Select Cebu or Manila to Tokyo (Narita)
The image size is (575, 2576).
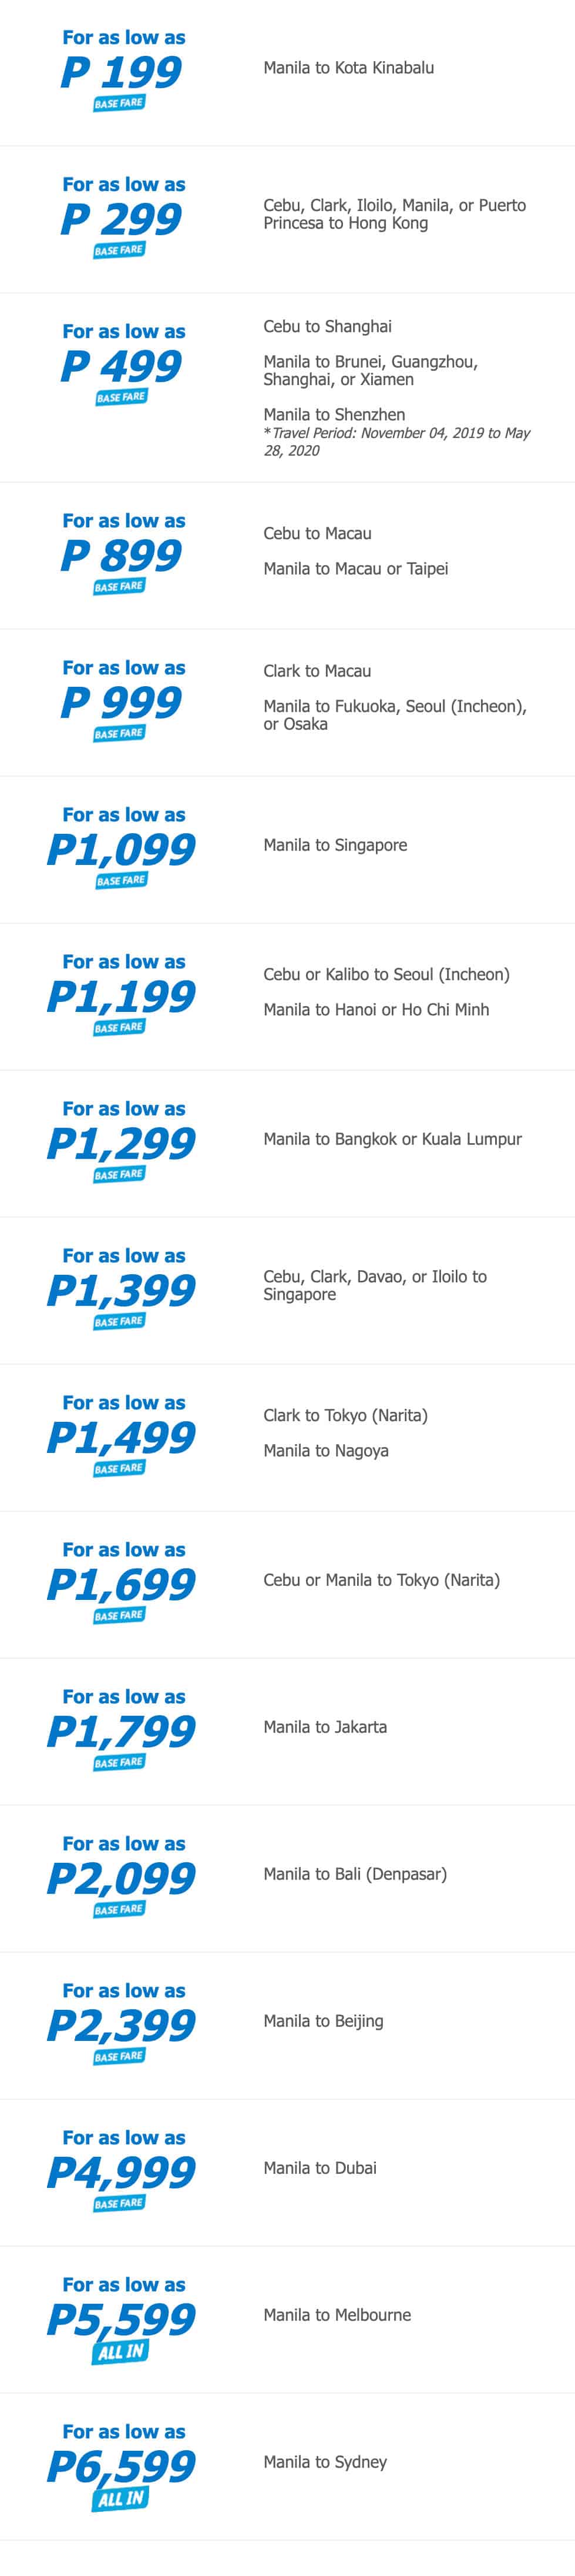[x=381, y=1580]
